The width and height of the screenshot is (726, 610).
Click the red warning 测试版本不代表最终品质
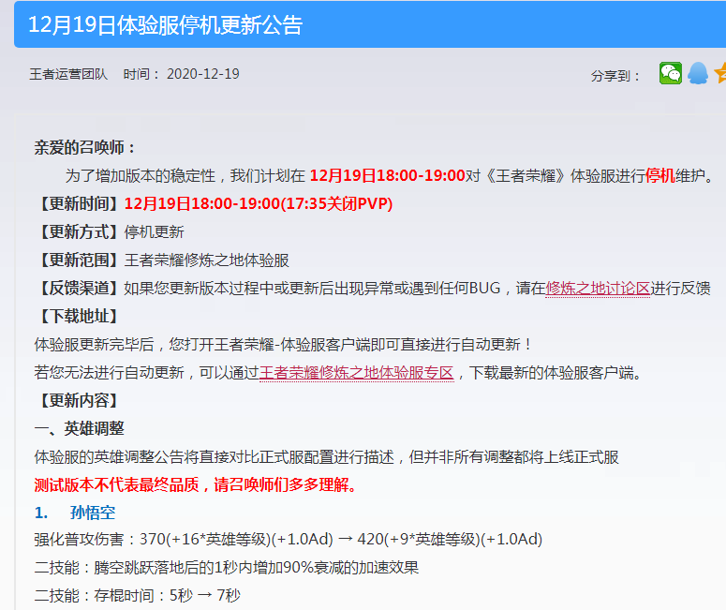116,485
